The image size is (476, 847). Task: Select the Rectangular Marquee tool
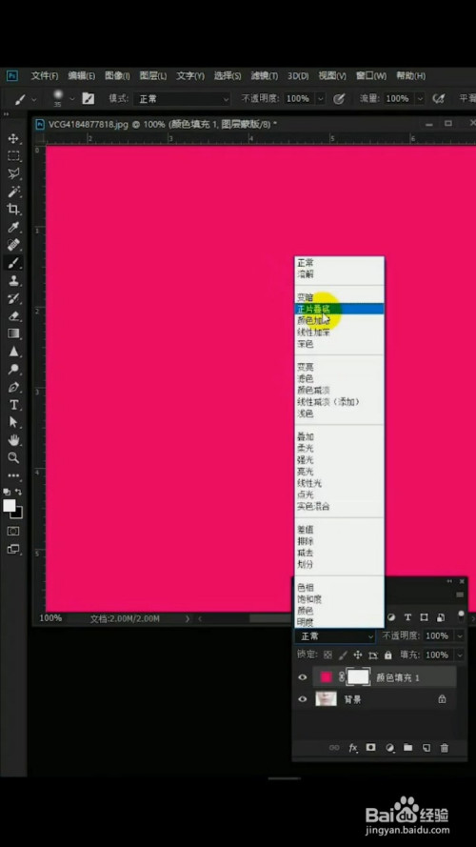click(x=13, y=156)
